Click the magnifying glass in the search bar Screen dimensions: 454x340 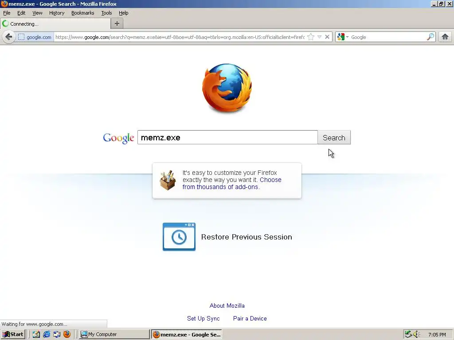pyautogui.click(x=431, y=37)
